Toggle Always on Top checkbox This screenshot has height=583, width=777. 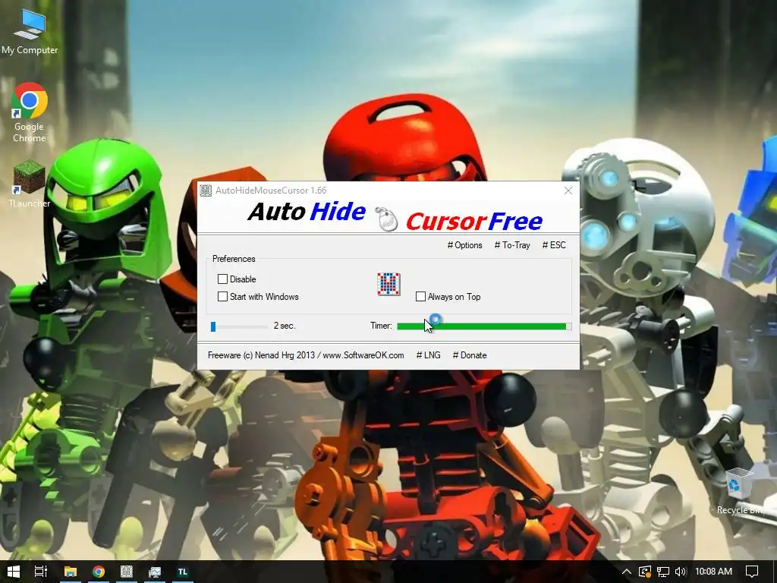[x=420, y=297]
